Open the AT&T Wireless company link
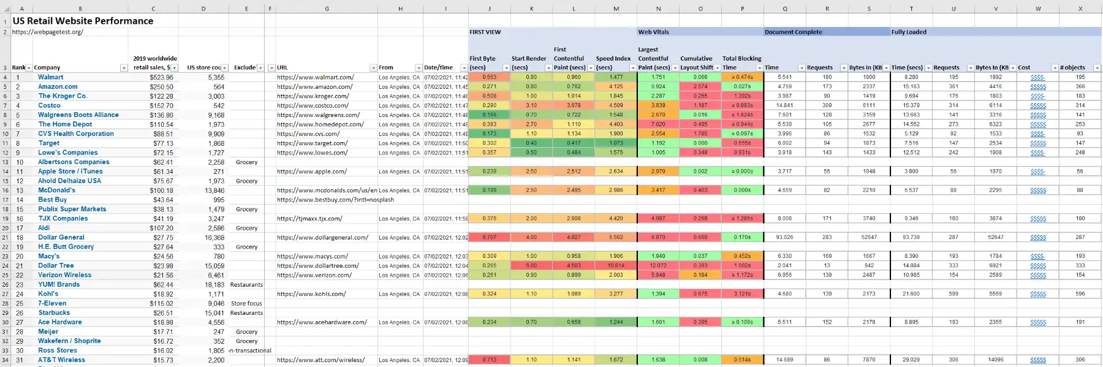Viewport: 1103px width, 367px height. pyautogui.click(x=61, y=360)
